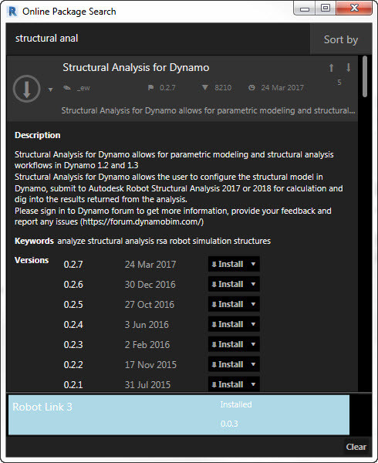The height and width of the screenshot is (463, 378).
Task: Click date 31 Jul 2015
Action: 147,384
